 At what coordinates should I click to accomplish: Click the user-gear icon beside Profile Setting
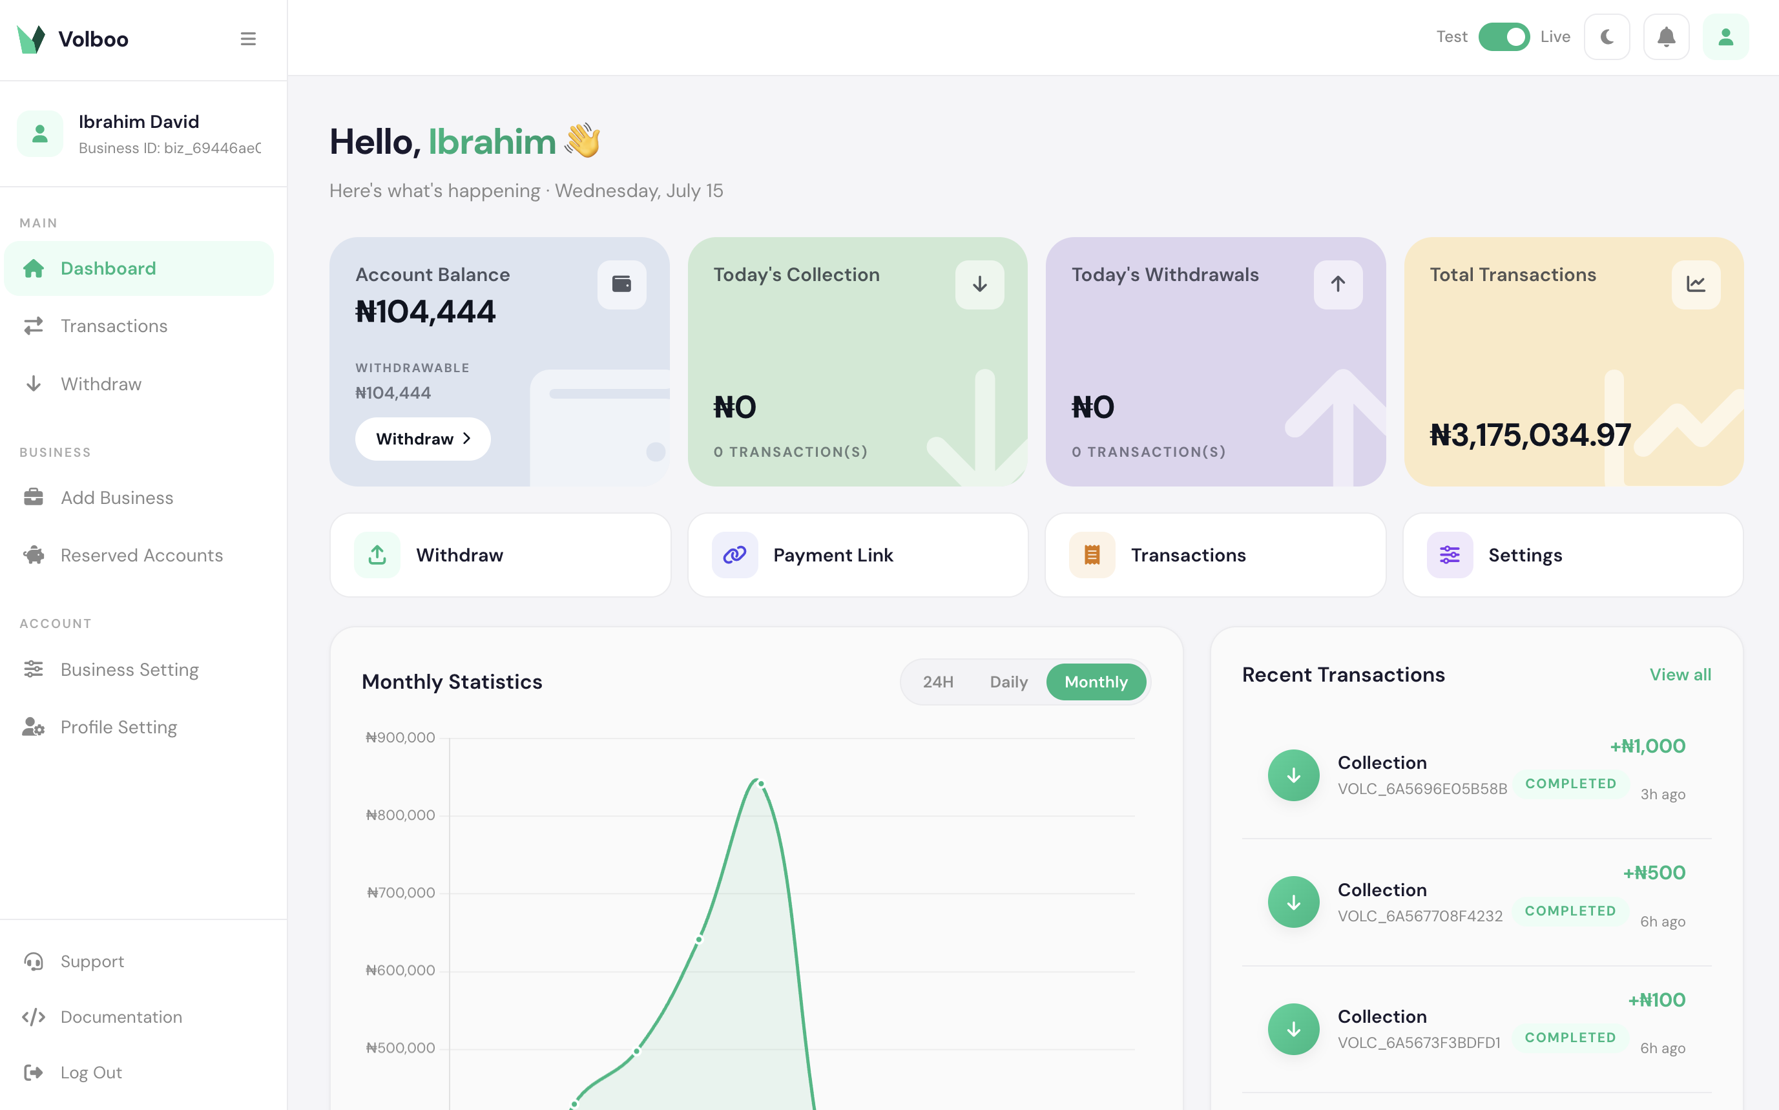coord(34,727)
